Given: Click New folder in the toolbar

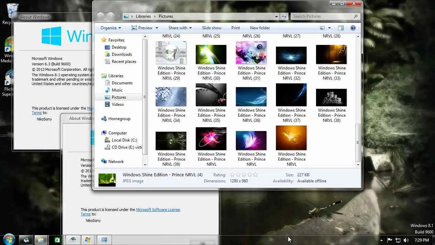Looking at the screenshot, I should point(260,28).
